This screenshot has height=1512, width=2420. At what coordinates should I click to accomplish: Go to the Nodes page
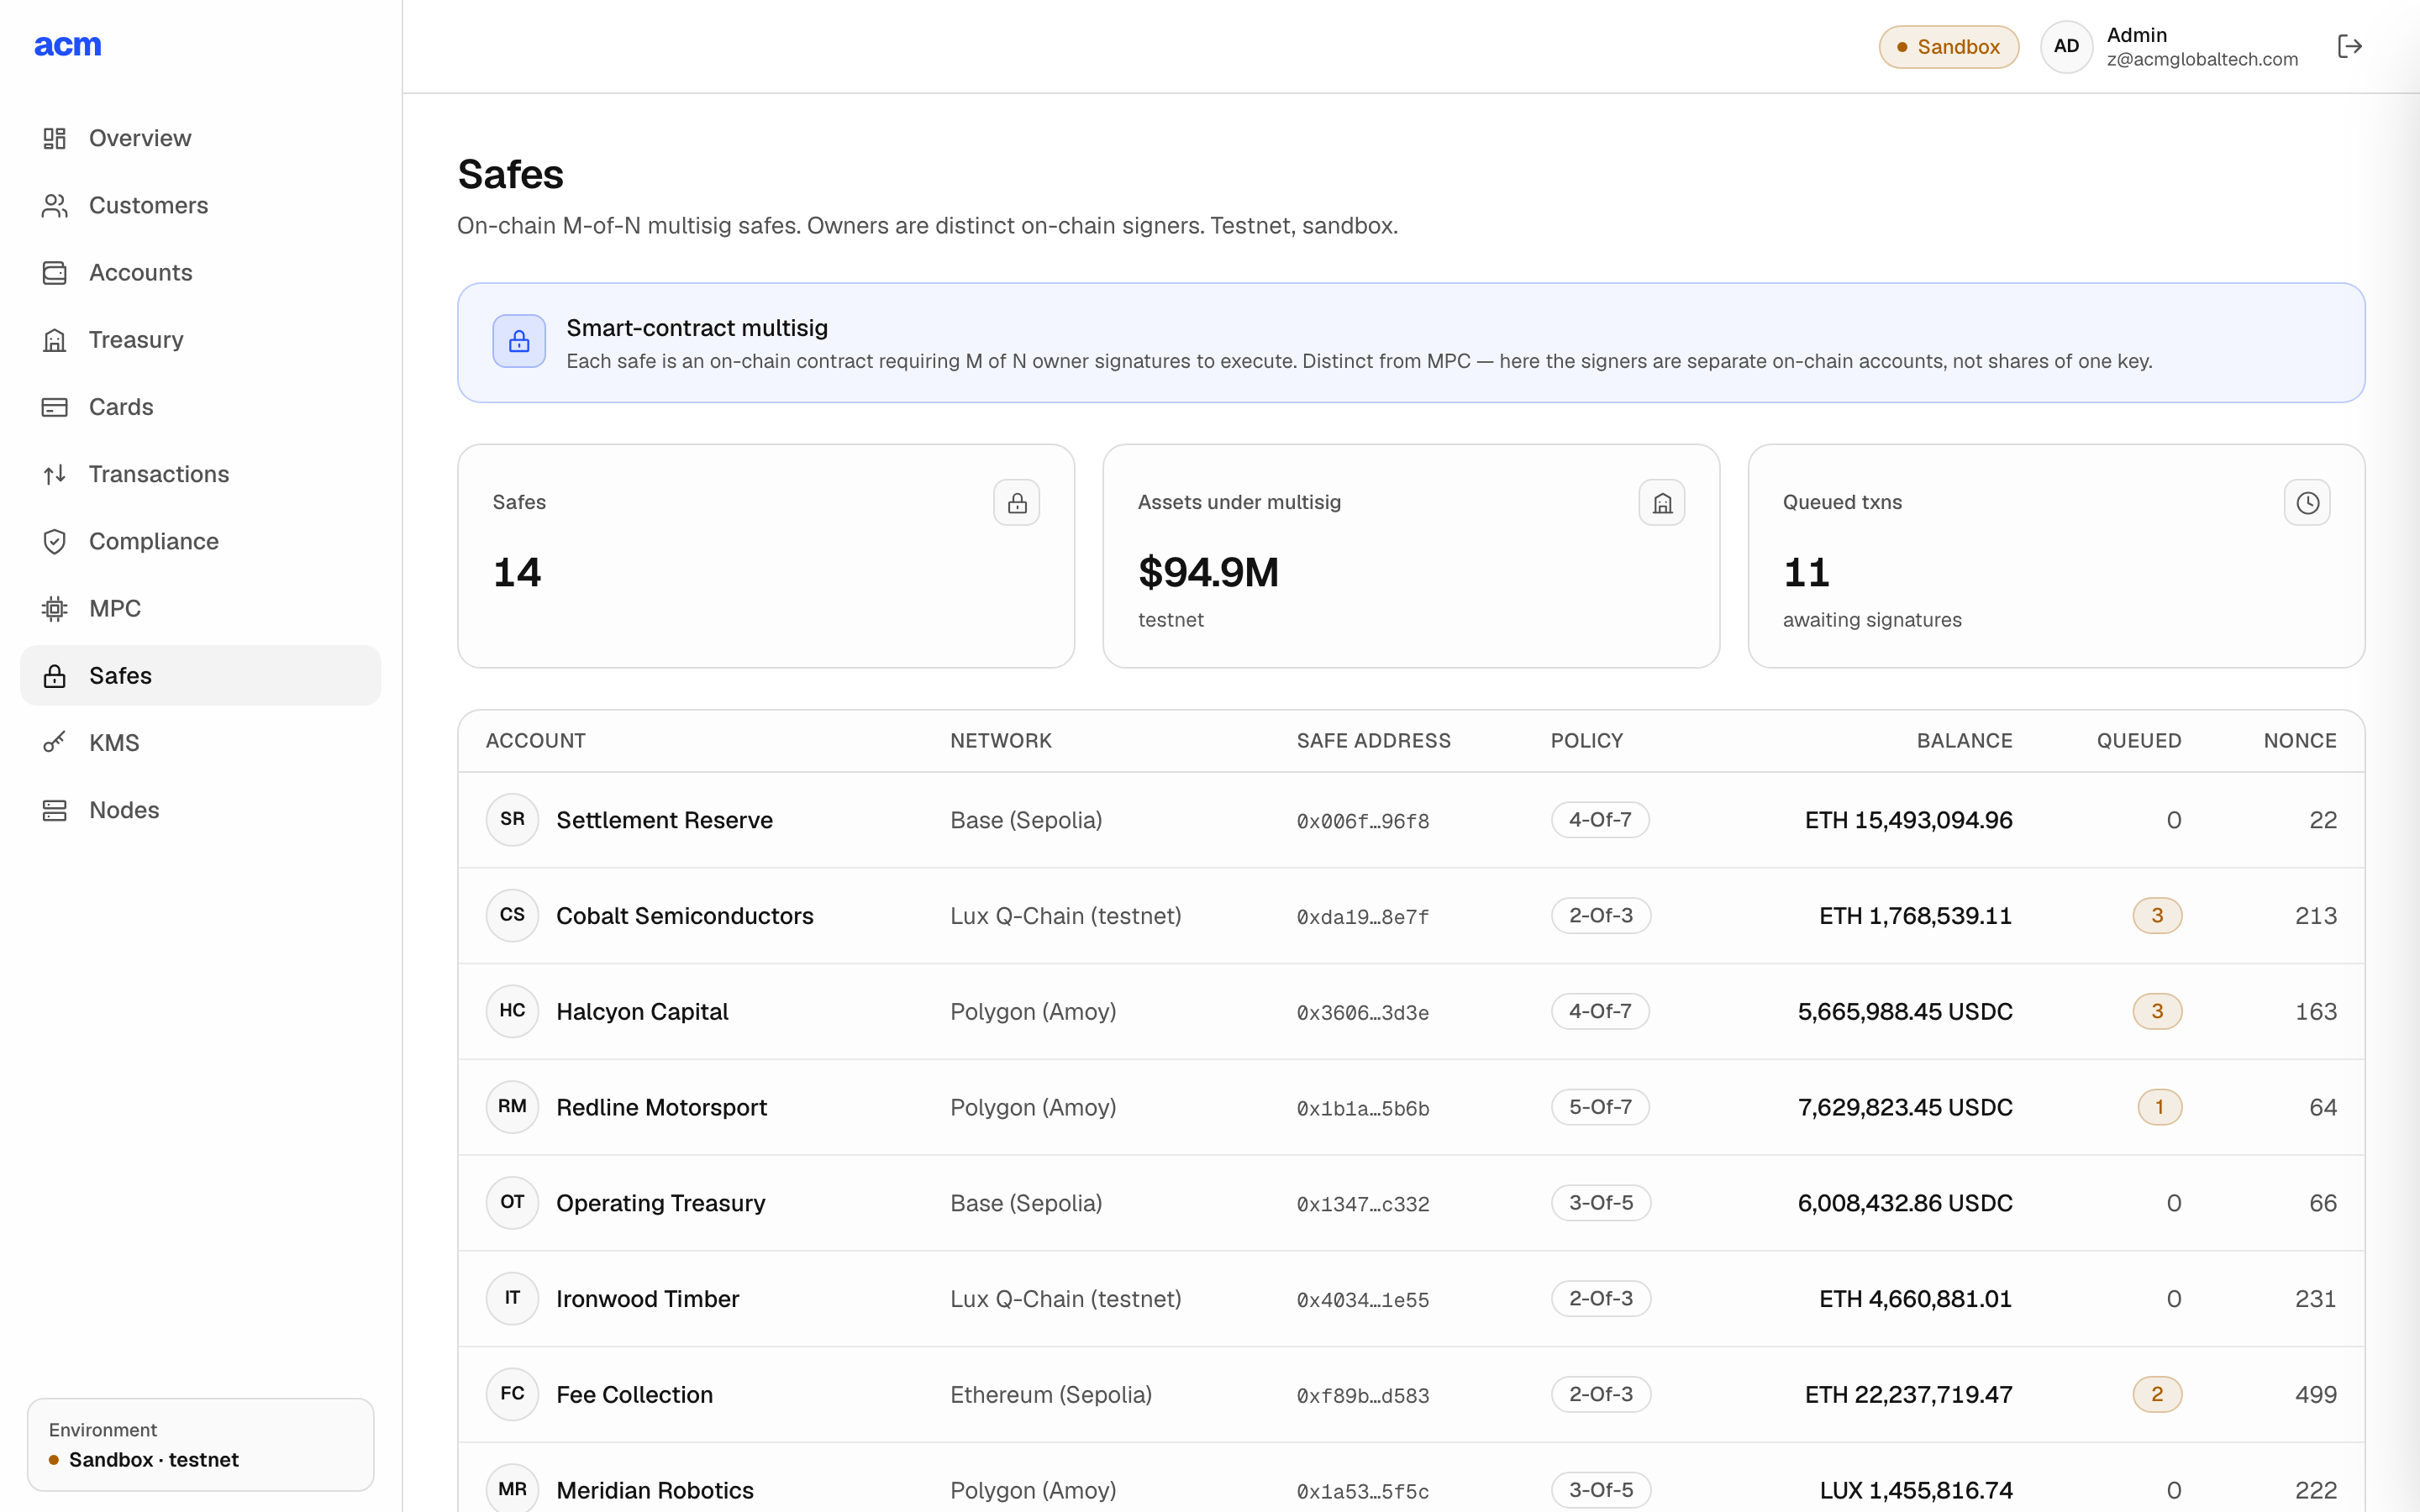pos(200,810)
